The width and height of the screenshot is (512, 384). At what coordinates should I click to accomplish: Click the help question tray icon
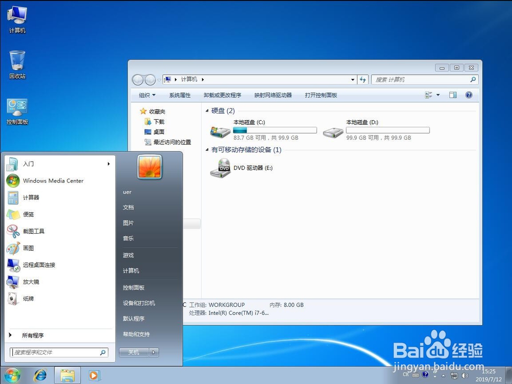click(x=425, y=375)
